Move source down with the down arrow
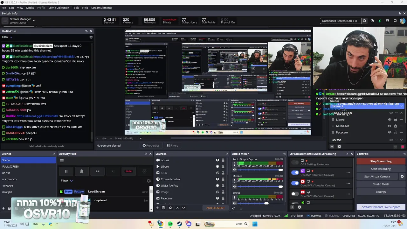The width and height of the screenshot is (407, 229). pyautogui.click(x=183, y=208)
